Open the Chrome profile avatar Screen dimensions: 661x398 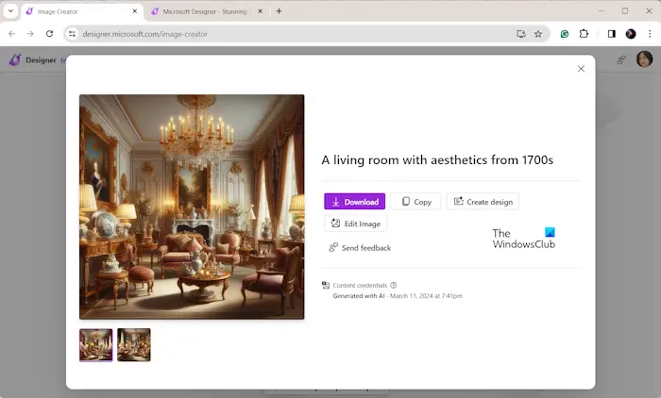[x=631, y=34]
